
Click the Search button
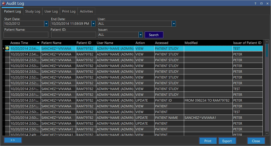coord(154,35)
